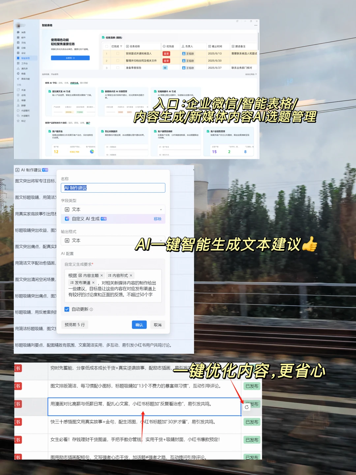Select the 内容生成 AI field tab

click(x=74, y=83)
